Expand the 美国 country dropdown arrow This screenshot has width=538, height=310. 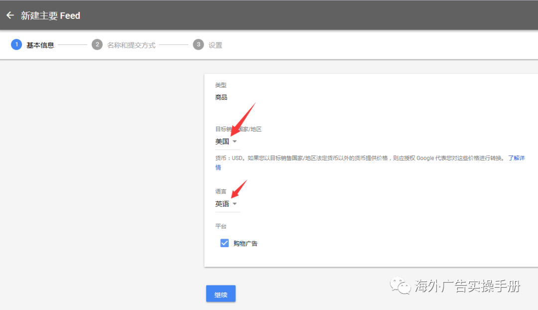[235, 142]
